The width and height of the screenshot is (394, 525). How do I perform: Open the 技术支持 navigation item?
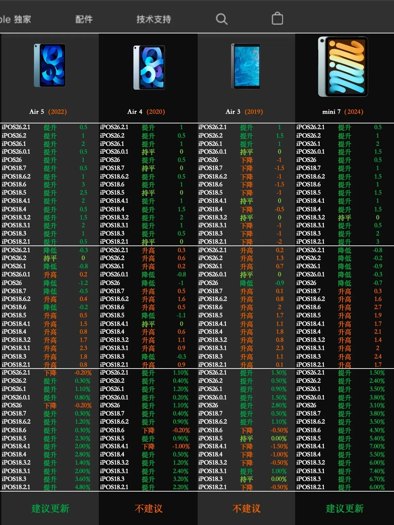tap(154, 19)
